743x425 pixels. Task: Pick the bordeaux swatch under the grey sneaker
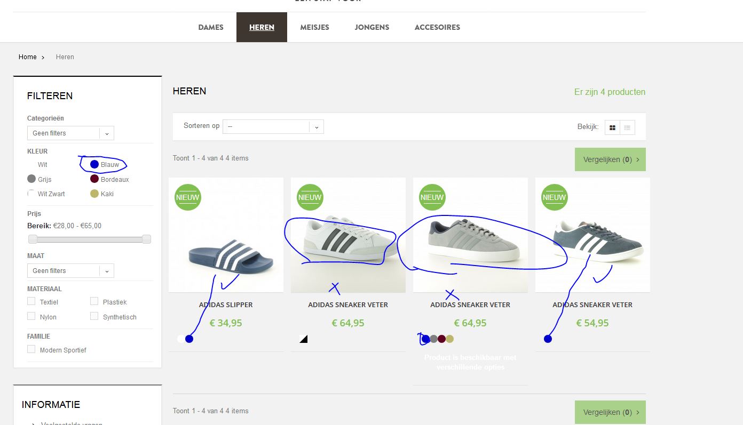pyautogui.click(x=441, y=339)
